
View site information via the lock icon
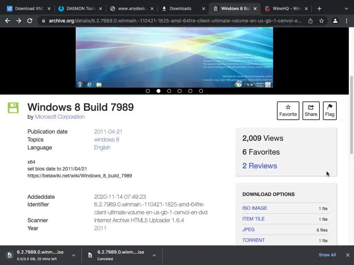[44, 21]
